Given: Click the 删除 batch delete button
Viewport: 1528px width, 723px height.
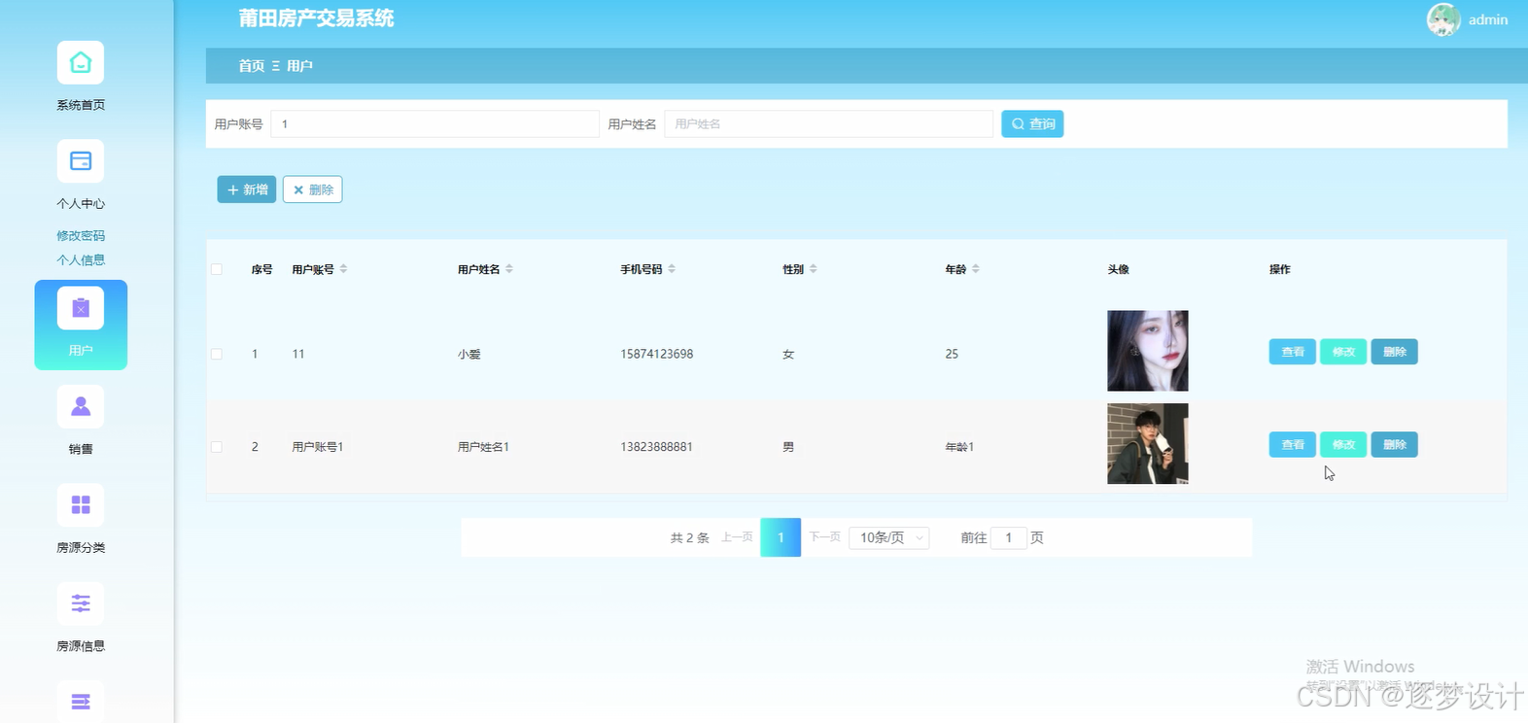Looking at the screenshot, I should click(x=313, y=189).
